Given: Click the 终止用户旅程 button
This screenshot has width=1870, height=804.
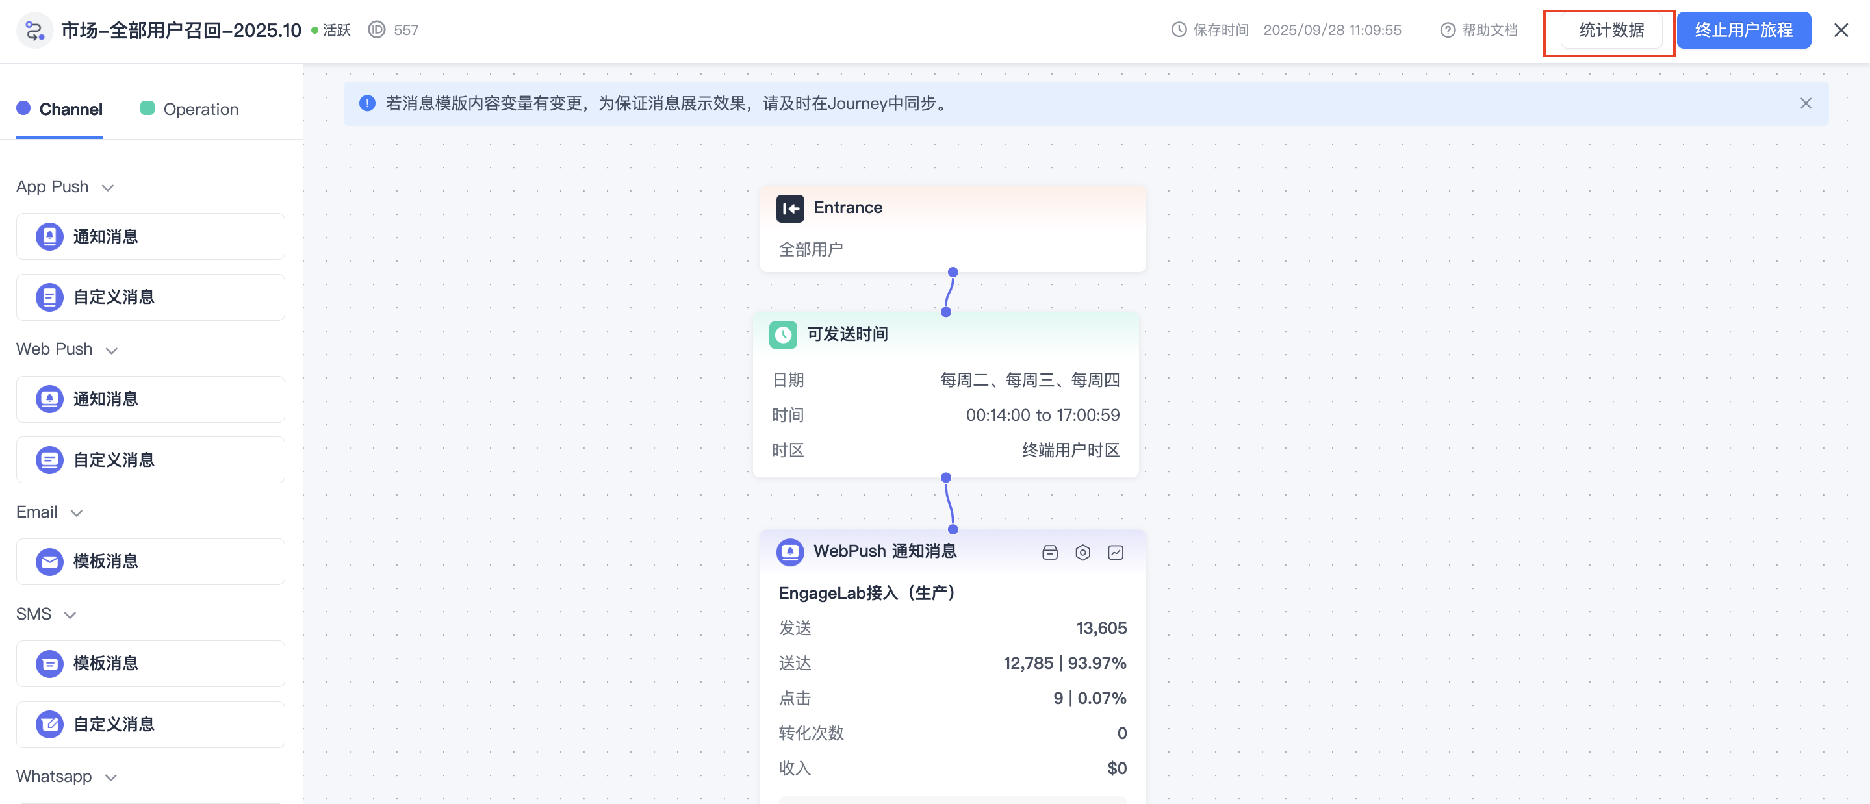Looking at the screenshot, I should click(1744, 31).
